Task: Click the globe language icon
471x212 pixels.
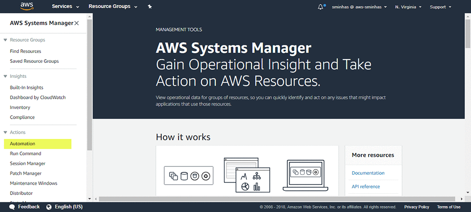Action: click(x=49, y=207)
